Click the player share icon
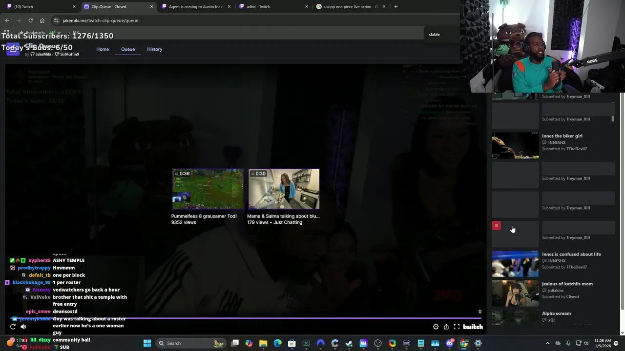Viewport: 625px width, 351px height. point(446,327)
